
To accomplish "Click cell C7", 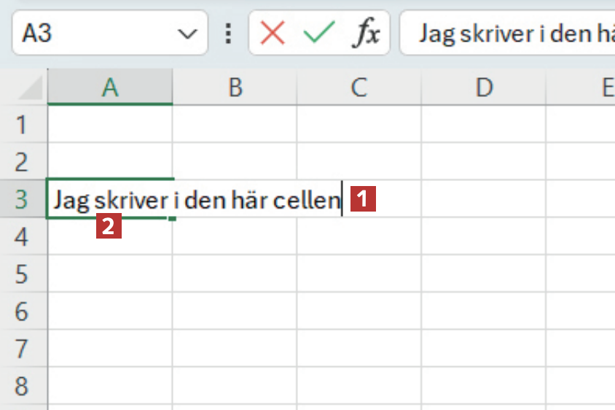I will pyautogui.click(x=359, y=349).
